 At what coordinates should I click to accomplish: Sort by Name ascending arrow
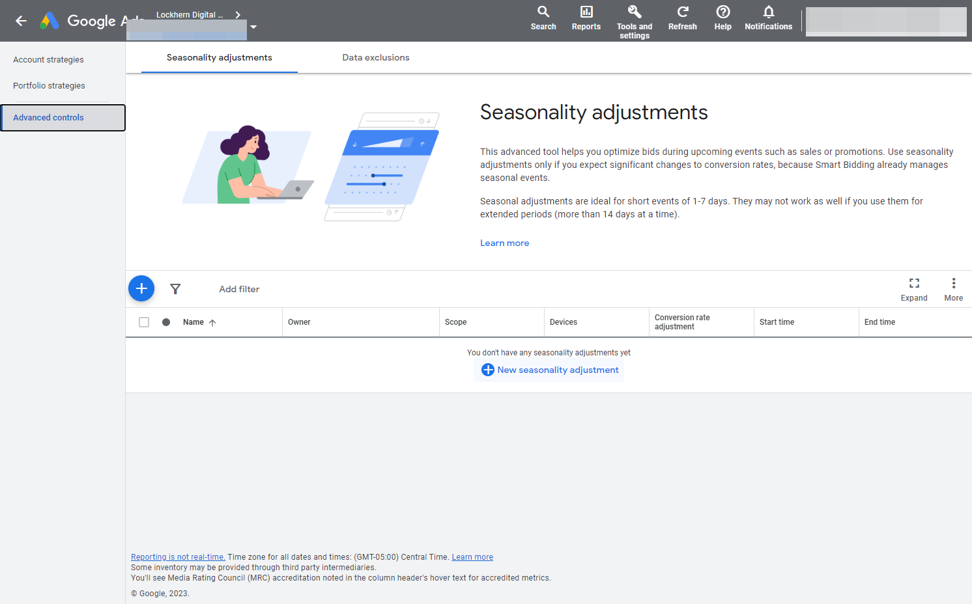(212, 322)
